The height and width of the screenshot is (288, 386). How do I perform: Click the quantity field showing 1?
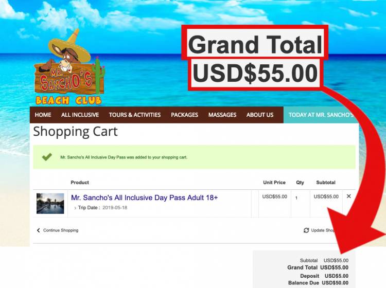pyautogui.click(x=301, y=197)
